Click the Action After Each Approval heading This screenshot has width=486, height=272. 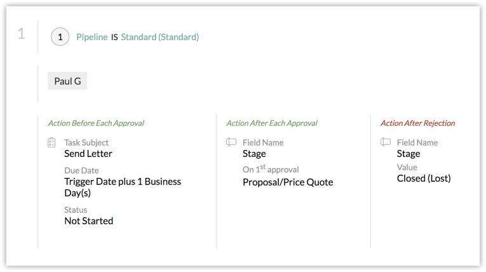pyautogui.click(x=271, y=123)
